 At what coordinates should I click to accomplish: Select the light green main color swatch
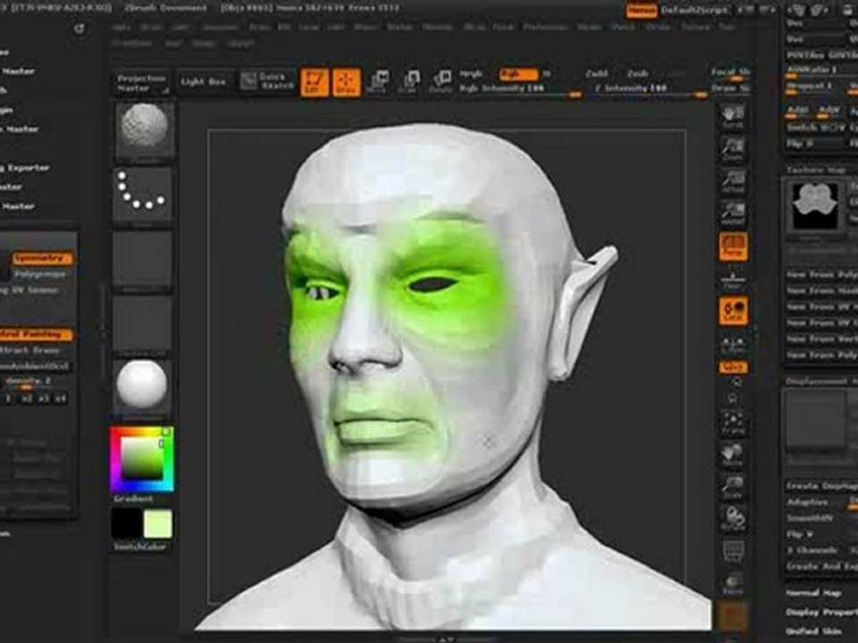tap(157, 523)
